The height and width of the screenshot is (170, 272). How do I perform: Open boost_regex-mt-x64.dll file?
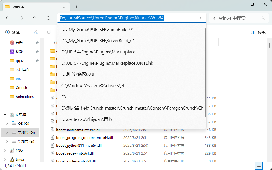[75, 153]
